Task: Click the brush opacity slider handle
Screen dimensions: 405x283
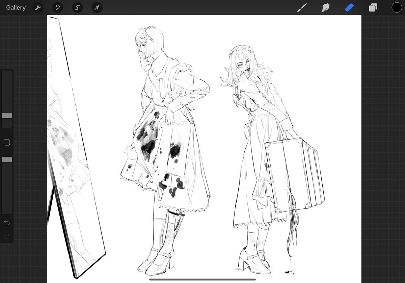Action: click(x=7, y=159)
